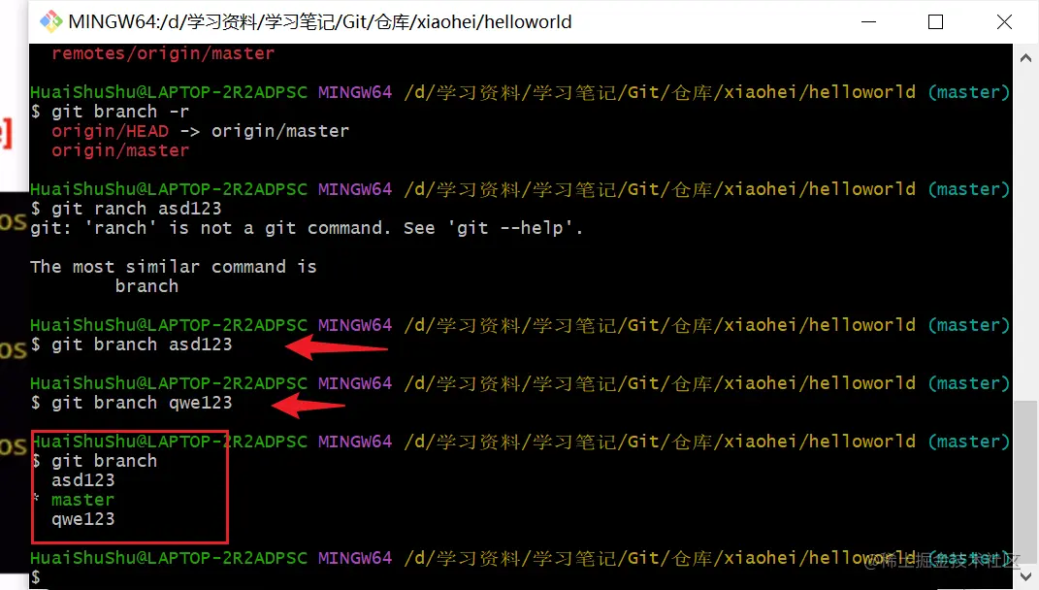The height and width of the screenshot is (590, 1039).
Task: Click the red arrow pointing at asd123 command
Action: [x=337, y=347]
